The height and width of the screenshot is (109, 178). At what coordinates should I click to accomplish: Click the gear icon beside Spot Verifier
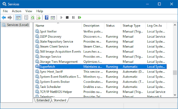pos(37,31)
